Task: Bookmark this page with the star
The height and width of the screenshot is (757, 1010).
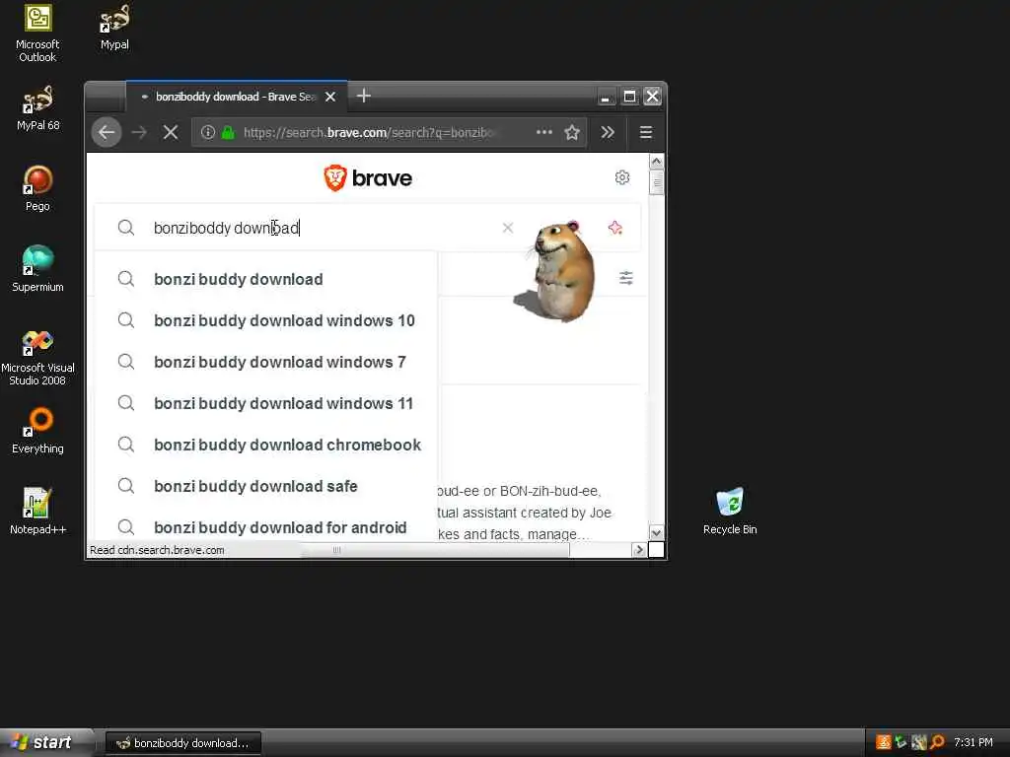Action: pos(572,133)
